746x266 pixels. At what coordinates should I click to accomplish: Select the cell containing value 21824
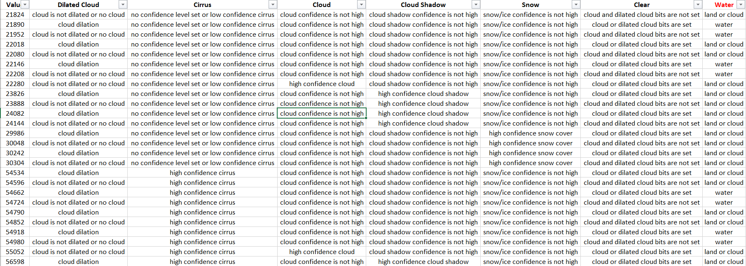(x=15, y=15)
